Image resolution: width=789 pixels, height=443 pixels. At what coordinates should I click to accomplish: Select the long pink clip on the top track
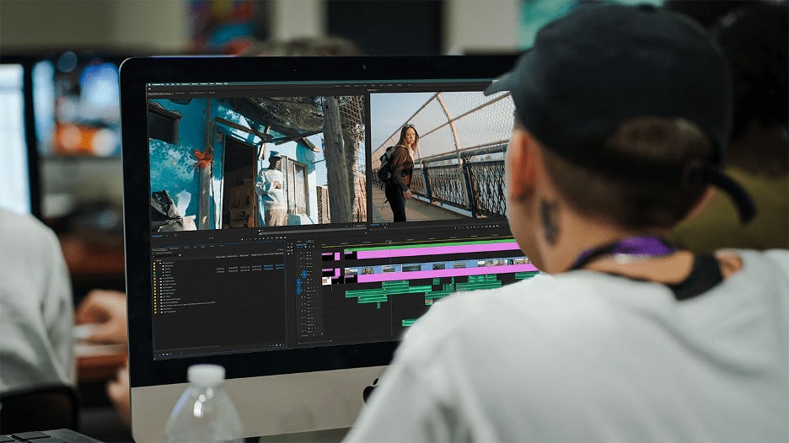pyautogui.click(x=437, y=252)
